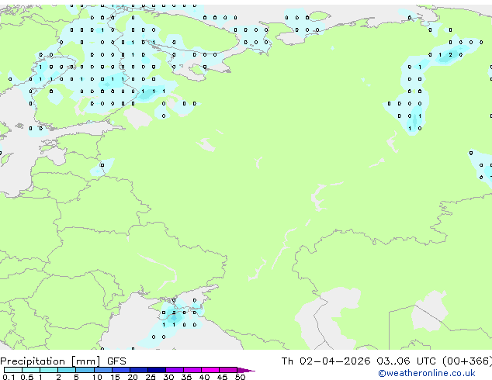Click the 'GFS' model label

tap(116, 361)
